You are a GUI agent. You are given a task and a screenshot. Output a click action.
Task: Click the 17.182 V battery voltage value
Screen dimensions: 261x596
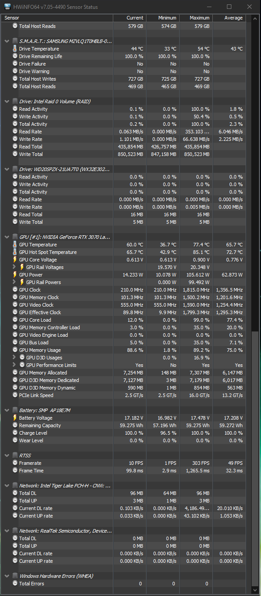tap(133, 418)
